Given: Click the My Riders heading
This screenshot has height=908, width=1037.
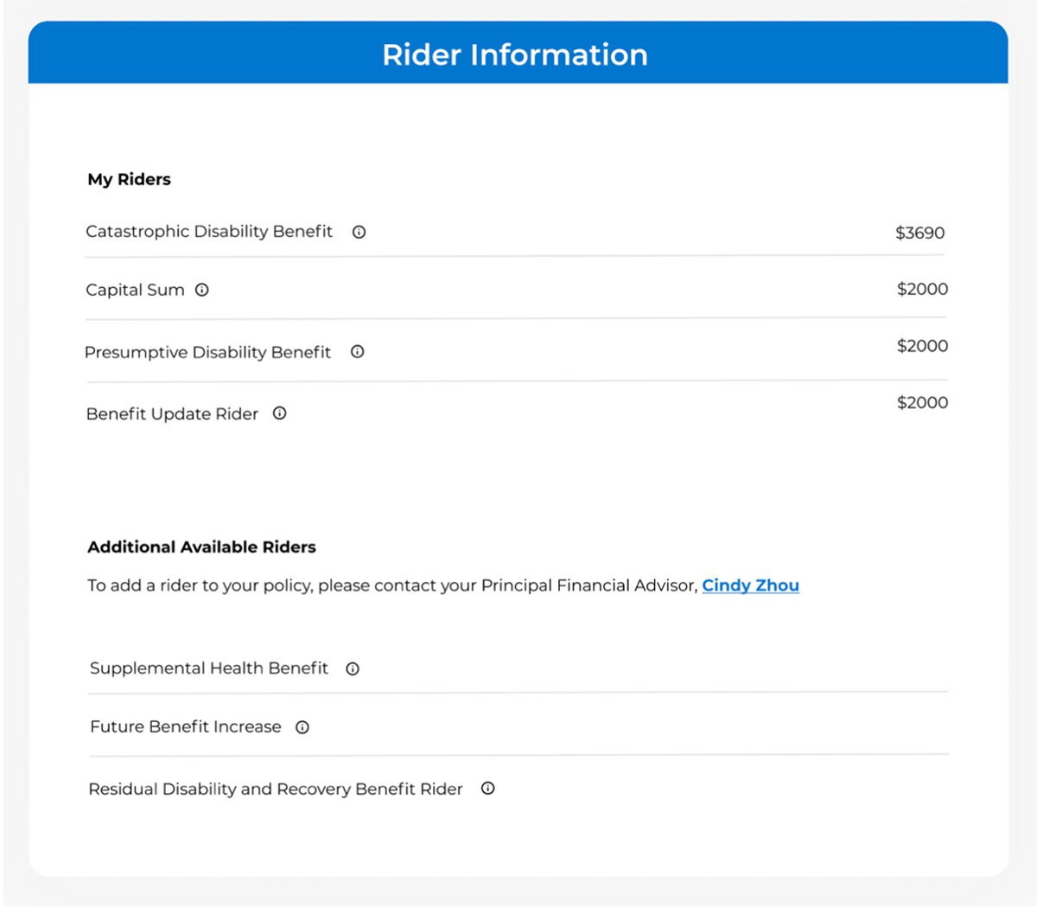Looking at the screenshot, I should 129,179.
